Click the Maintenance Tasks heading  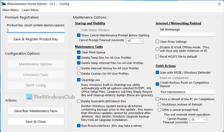pos(89,47)
